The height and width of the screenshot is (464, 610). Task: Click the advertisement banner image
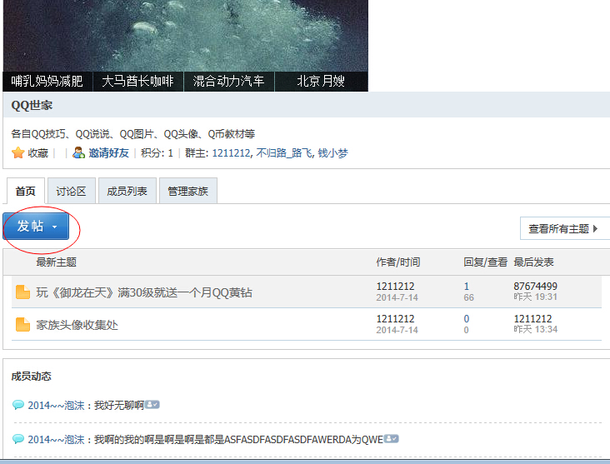185,36
